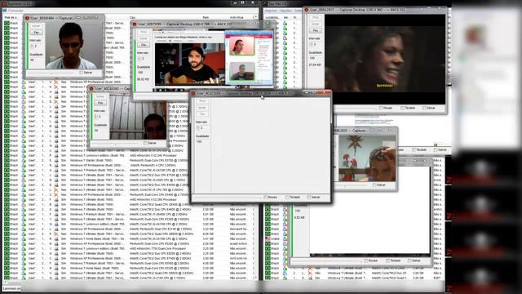Click the film desktop capture view
This screenshot has width=522, height=294.
coord(385,59)
